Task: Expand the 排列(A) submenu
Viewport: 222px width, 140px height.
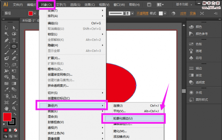Action: (x=76, y=16)
